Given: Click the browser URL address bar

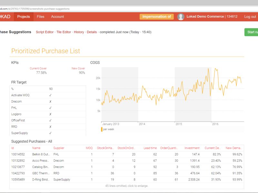Looking at the screenshot, I should [x=129, y=9].
